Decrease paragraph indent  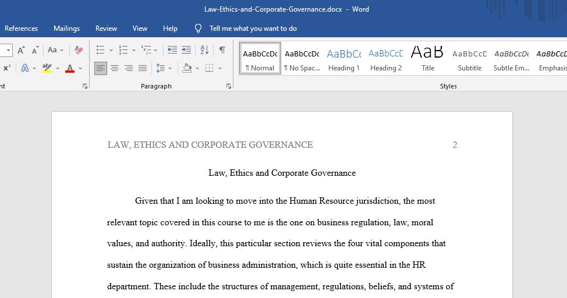[172, 50]
